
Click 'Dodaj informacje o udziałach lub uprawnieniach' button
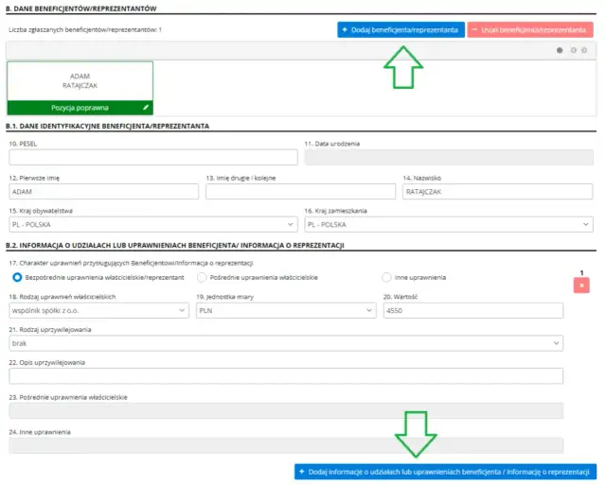point(445,471)
